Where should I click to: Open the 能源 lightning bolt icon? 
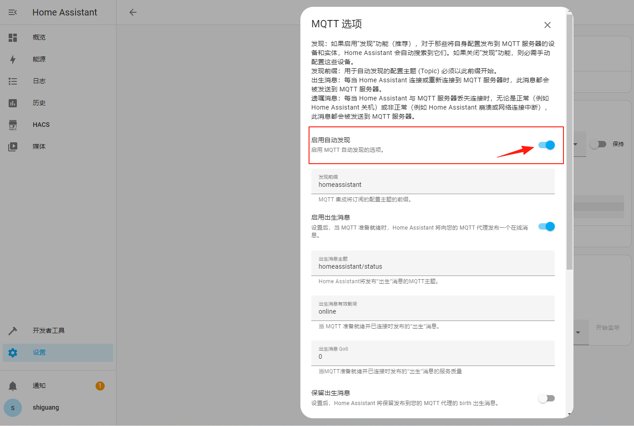[13, 59]
